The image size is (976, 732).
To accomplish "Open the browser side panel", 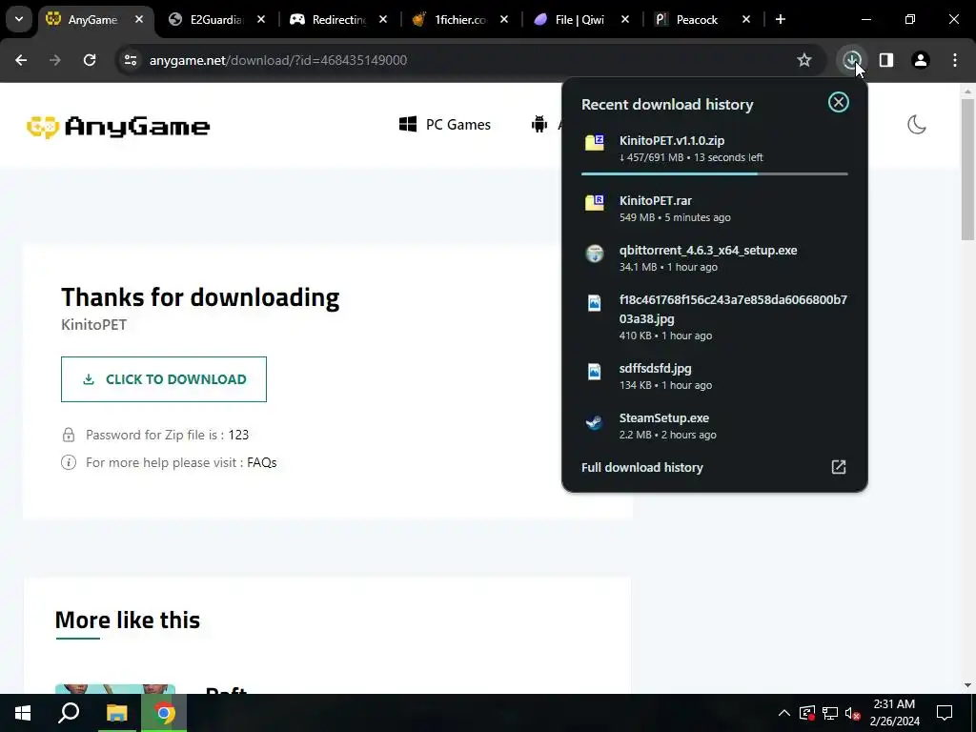I will click(x=886, y=60).
